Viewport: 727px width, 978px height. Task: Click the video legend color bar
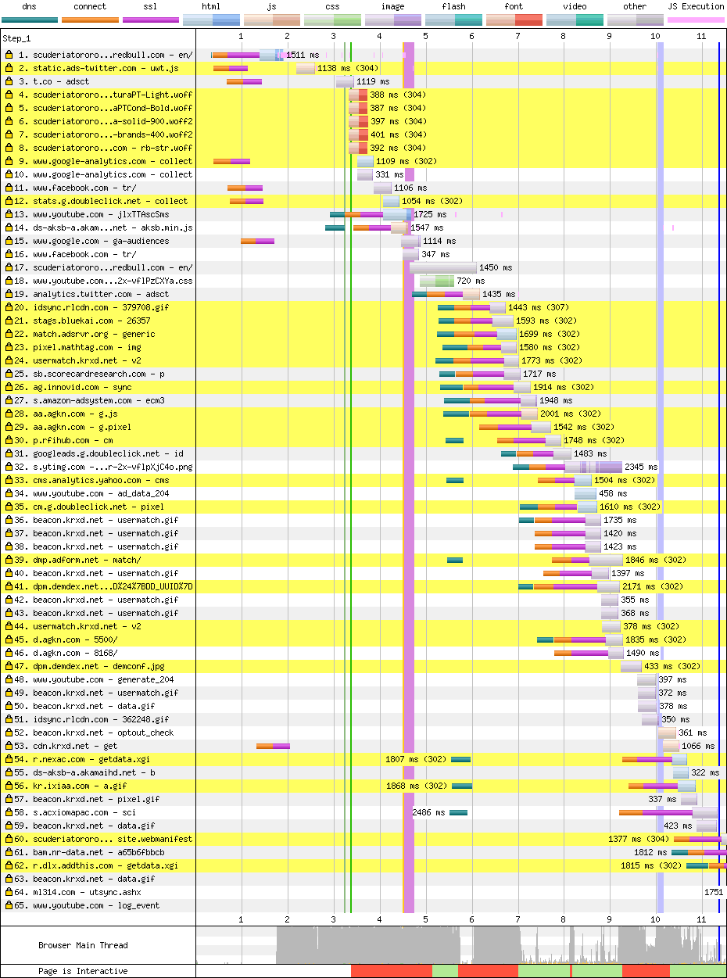point(575,20)
